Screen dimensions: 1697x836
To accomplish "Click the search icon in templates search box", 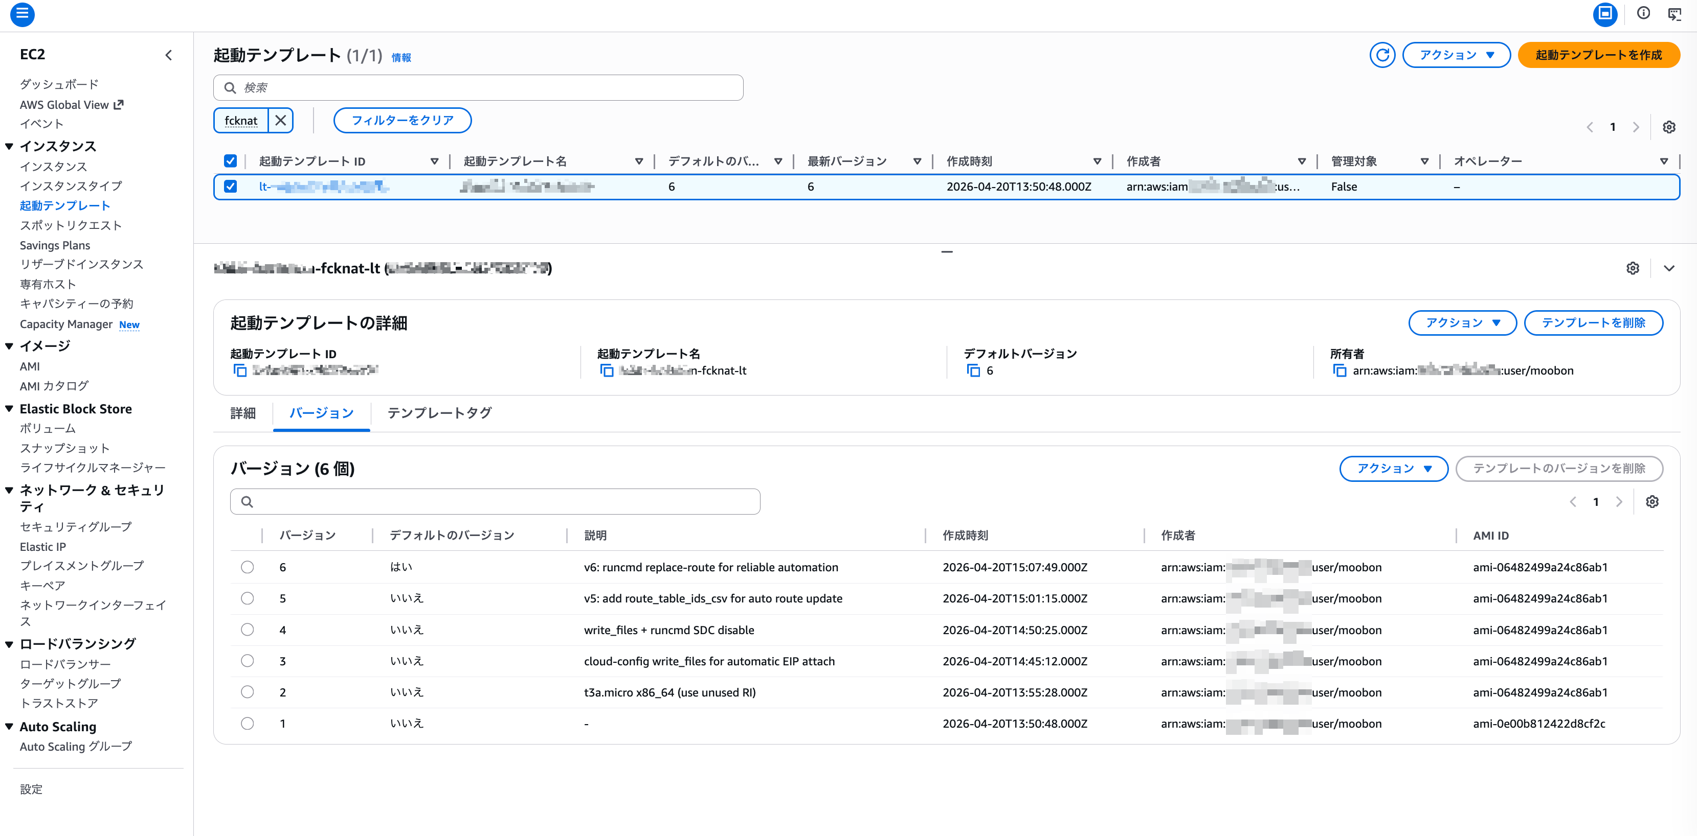I will click(230, 87).
